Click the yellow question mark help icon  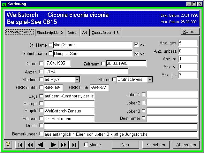pos(8,145)
